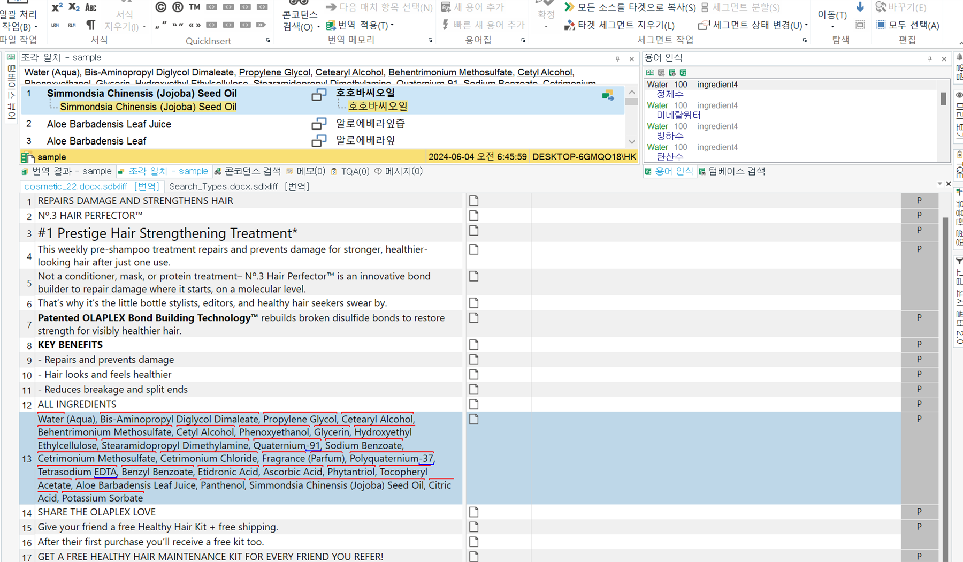
Task: Open cosmetic_22.docx.sdlxliff document tab
Action: (x=92, y=186)
